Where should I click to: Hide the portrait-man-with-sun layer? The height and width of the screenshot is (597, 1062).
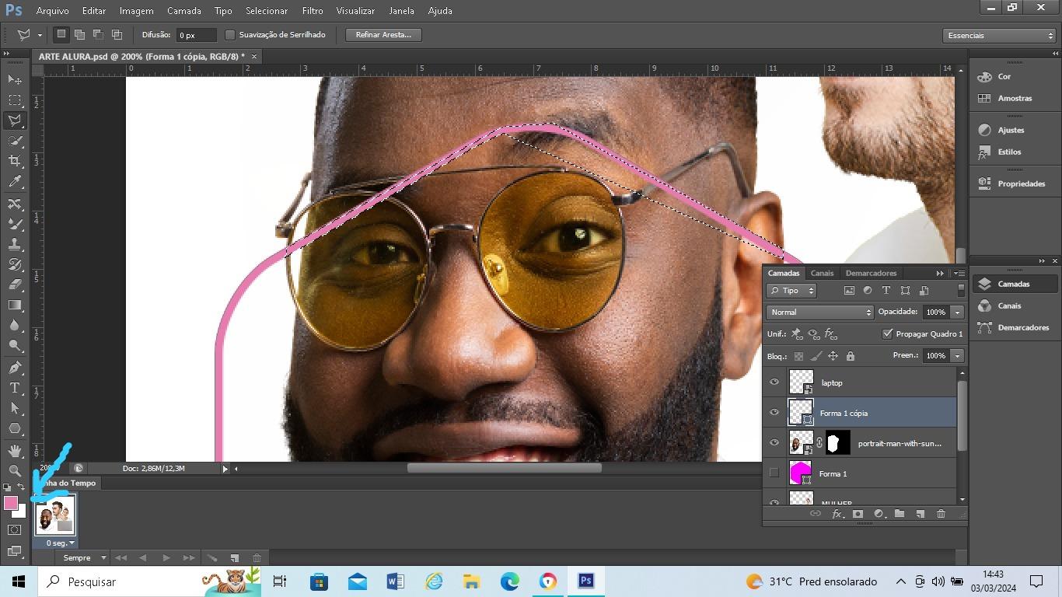click(x=774, y=443)
